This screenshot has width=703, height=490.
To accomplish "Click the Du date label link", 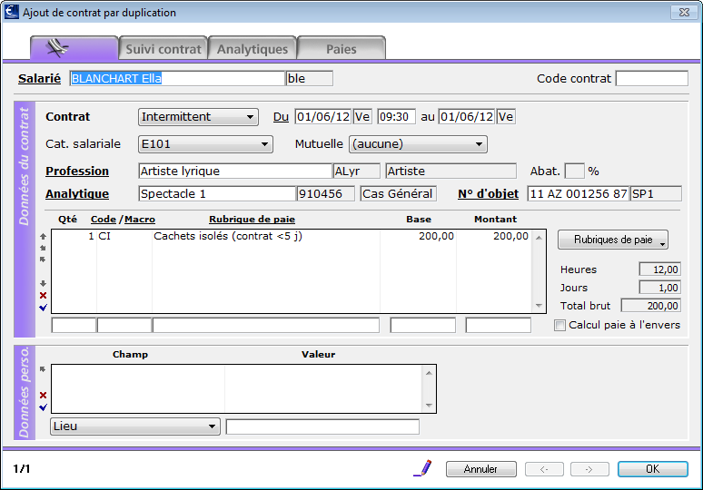I will point(281,117).
